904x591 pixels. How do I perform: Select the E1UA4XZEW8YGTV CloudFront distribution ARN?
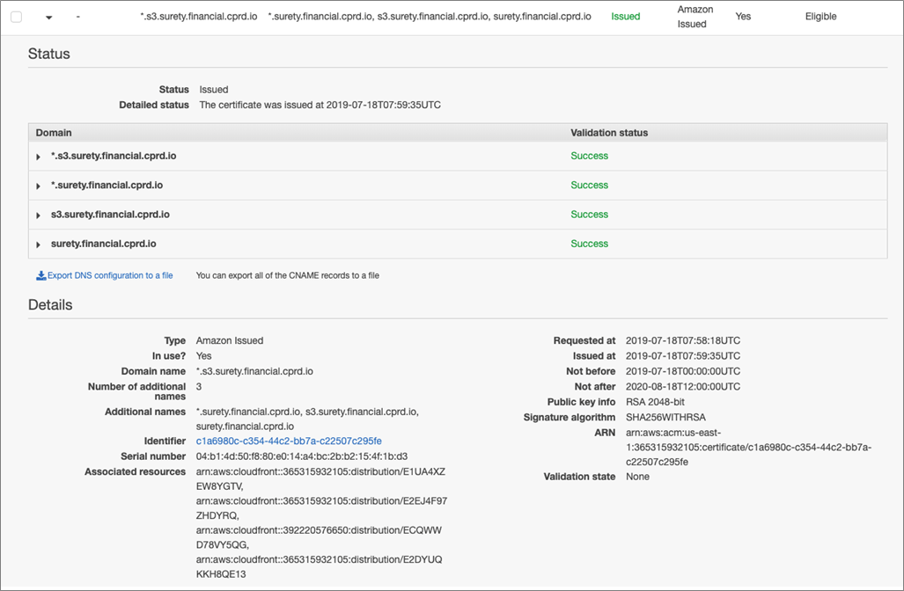[x=320, y=478]
